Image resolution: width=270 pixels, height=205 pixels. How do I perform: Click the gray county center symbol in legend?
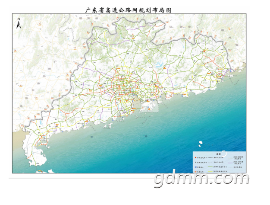(195, 162)
